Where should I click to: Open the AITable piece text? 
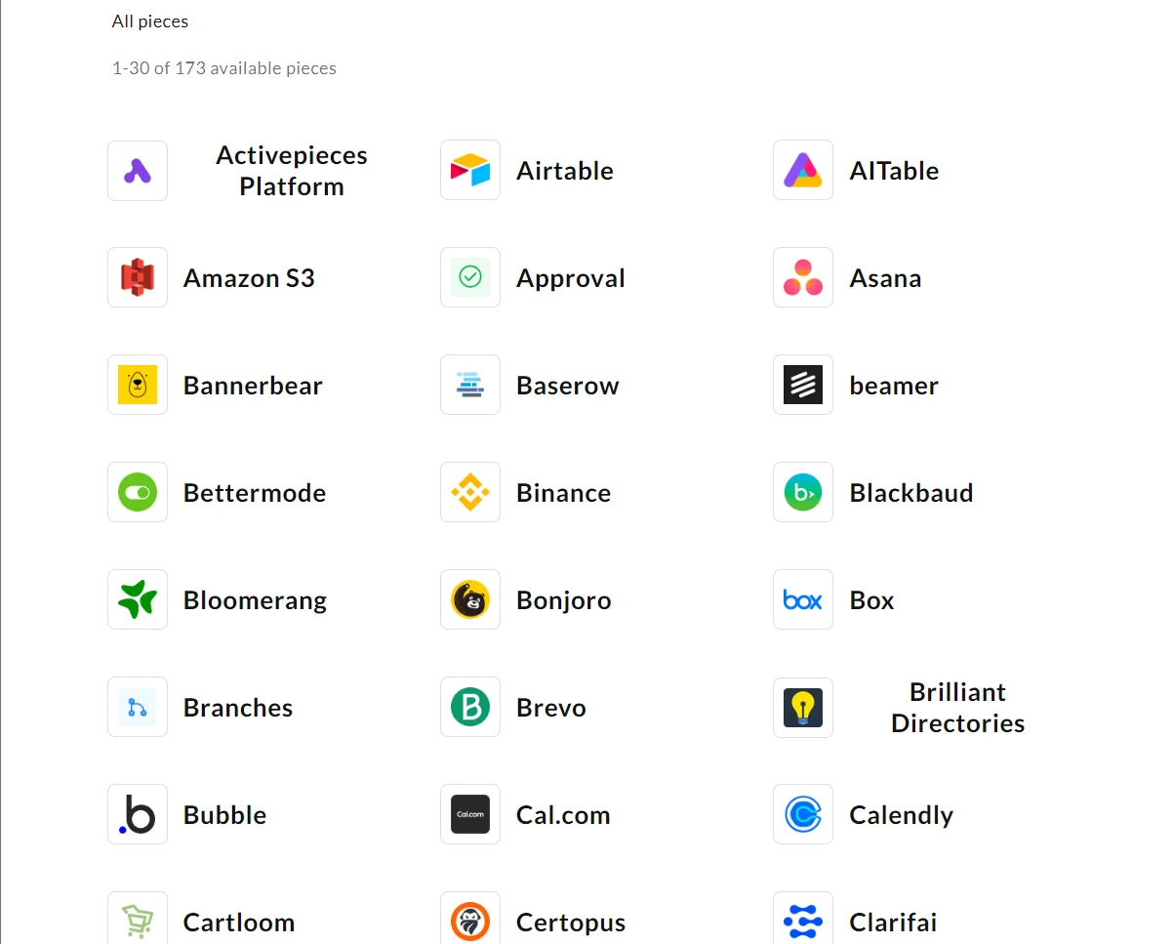(894, 171)
